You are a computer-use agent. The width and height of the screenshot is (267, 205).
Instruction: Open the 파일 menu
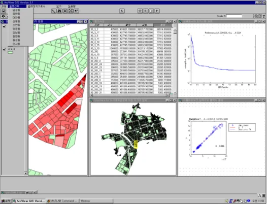coord(4,6)
